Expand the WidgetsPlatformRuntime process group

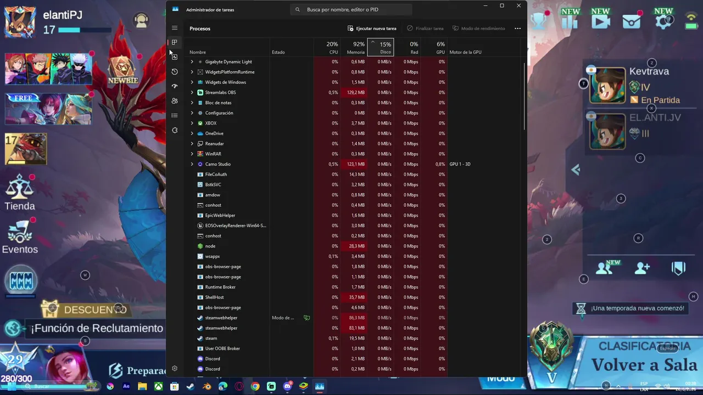click(x=192, y=72)
